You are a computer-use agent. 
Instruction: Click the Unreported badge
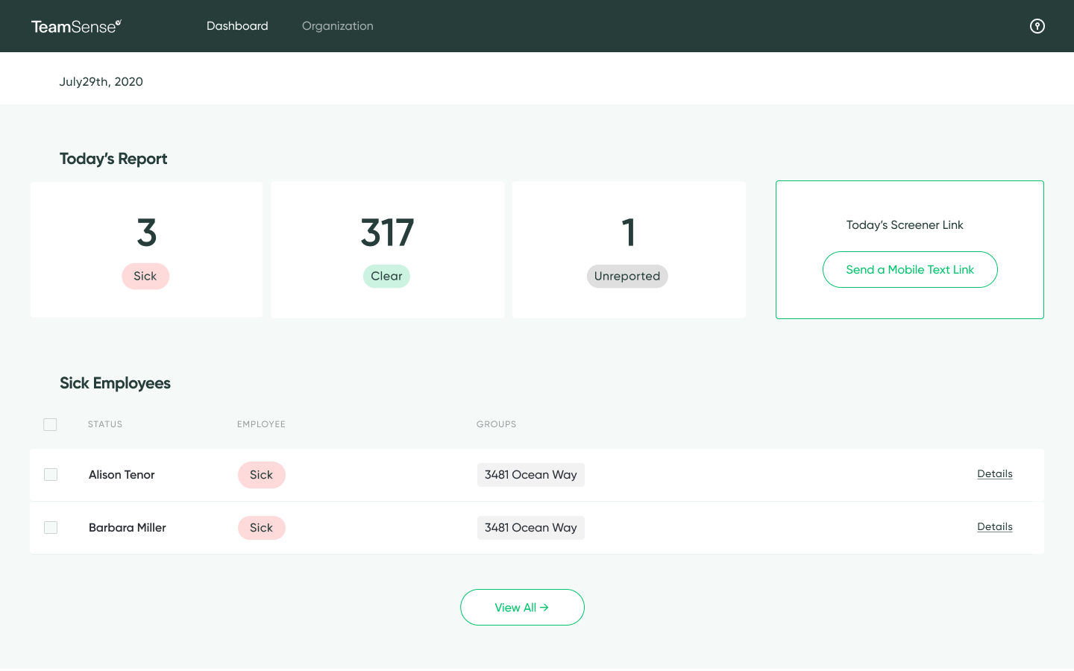[627, 276]
